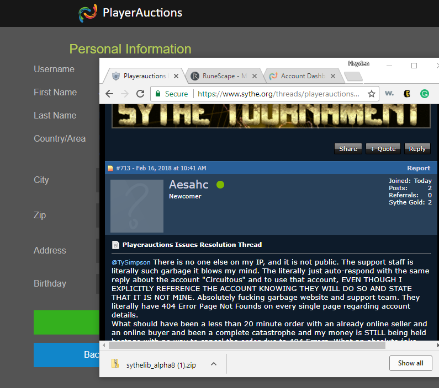
Task: Go back using the browser back arrow
Action: click(x=109, y=94)
